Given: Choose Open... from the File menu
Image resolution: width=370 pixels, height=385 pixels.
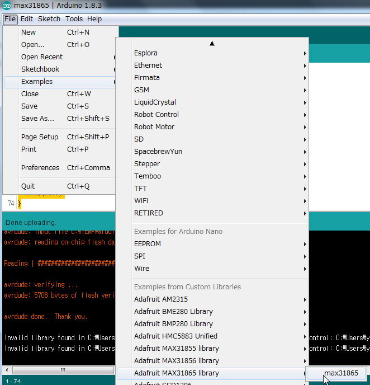Looking at the screenshot, I should tap(60, 44).
